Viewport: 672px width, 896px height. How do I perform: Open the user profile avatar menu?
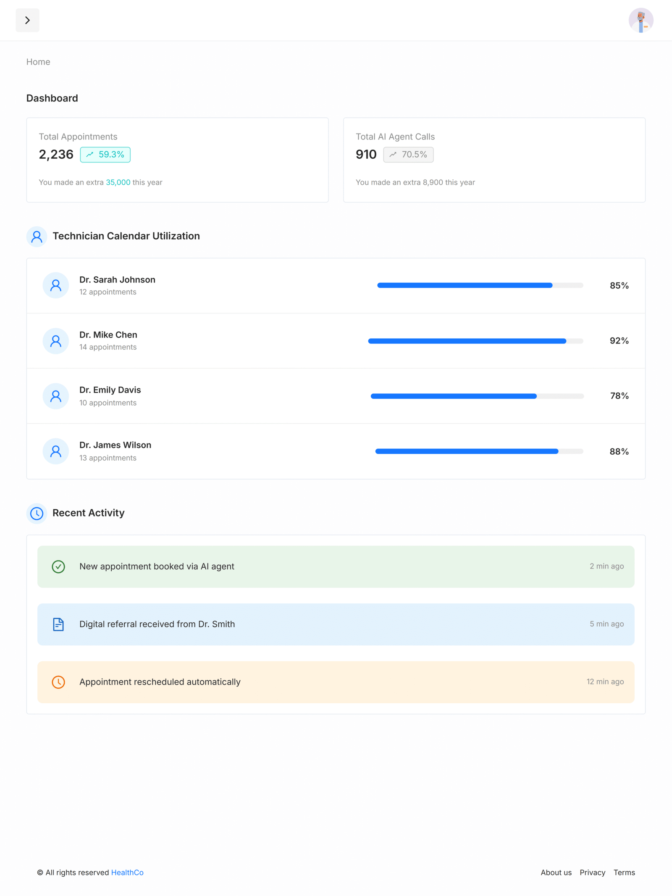pyautogui.click(x=640, y=20)
